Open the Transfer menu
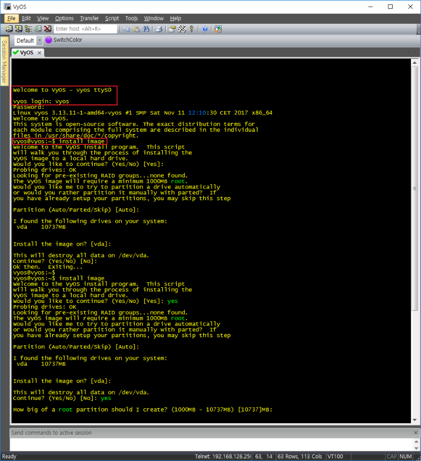The height and width of the screenshot is (461, 421). pos(89,18)
